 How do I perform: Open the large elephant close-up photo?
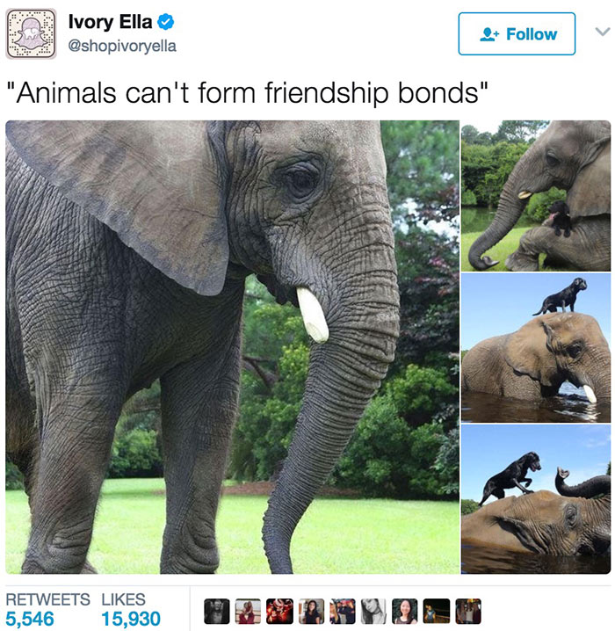[232, 347]
